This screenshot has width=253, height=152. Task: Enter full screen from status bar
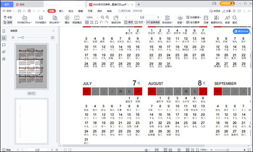click(x=250, y=150)
